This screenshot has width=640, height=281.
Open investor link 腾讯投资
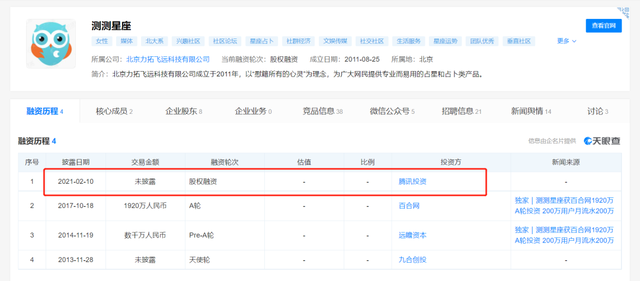[412, 182]
